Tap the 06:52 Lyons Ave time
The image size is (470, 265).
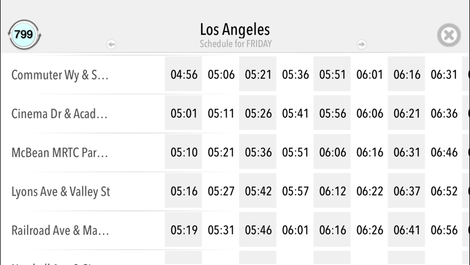pyautogui.click(x=444, y=192)
